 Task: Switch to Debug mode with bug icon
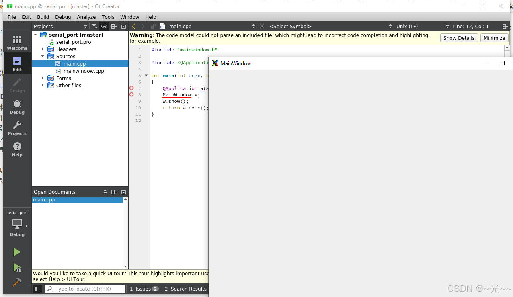pos(17,107)
